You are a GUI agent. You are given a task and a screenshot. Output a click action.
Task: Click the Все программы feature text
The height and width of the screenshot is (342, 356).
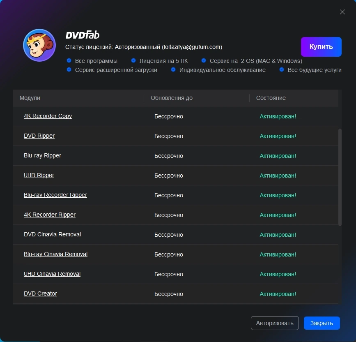point(96,61)
